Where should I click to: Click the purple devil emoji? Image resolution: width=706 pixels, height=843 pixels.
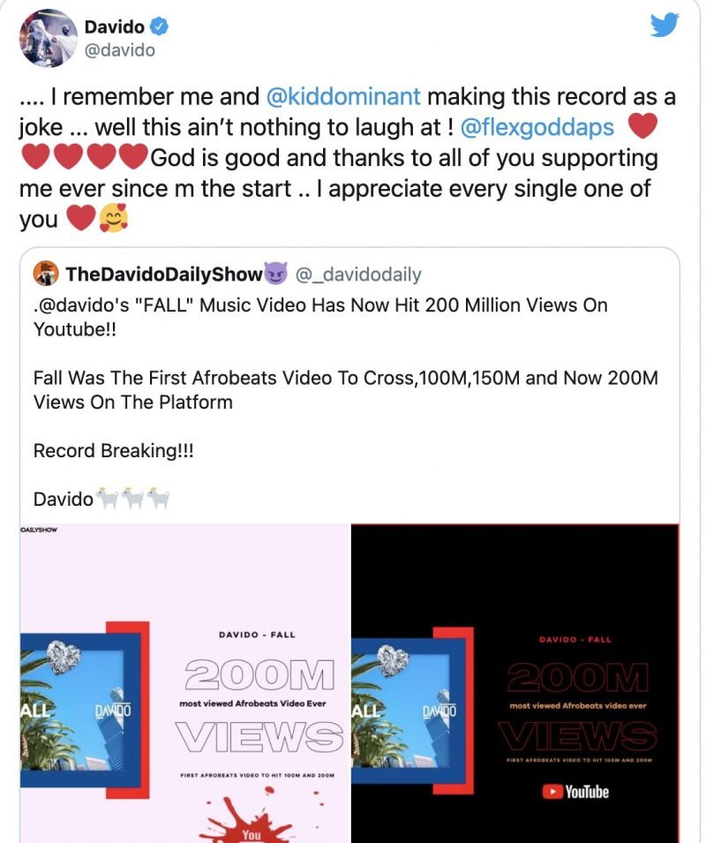(x=276, y=274)
